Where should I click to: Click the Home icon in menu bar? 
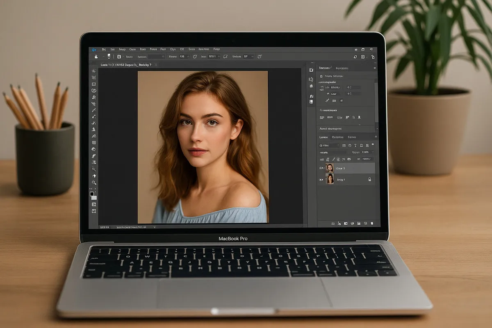94,49
